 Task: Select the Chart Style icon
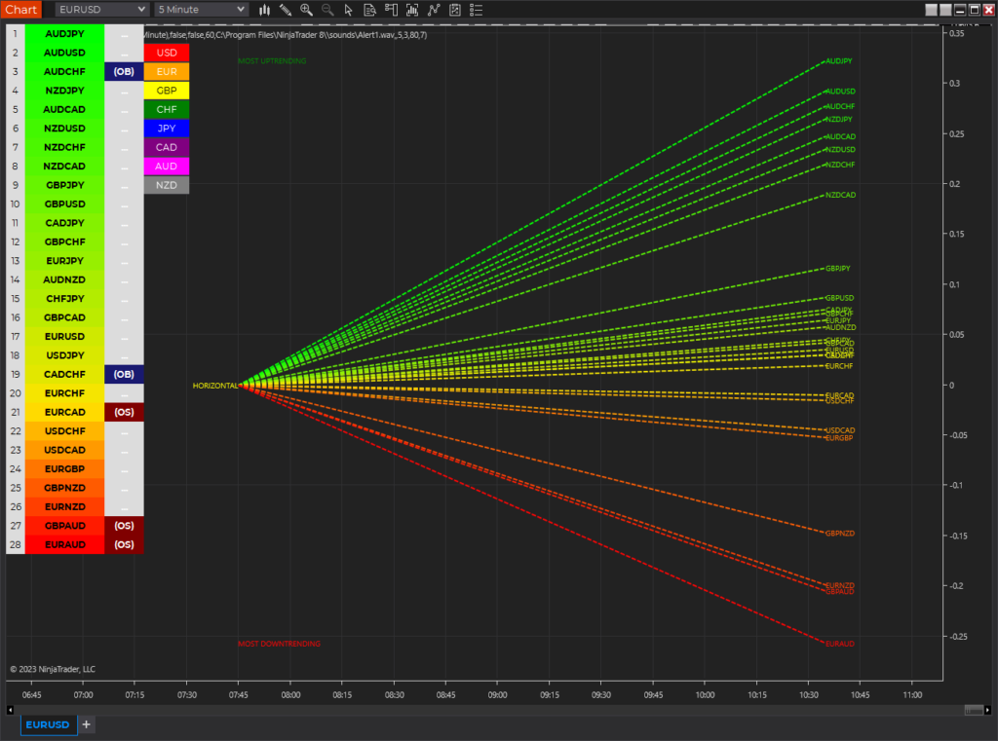click(263, 10)
